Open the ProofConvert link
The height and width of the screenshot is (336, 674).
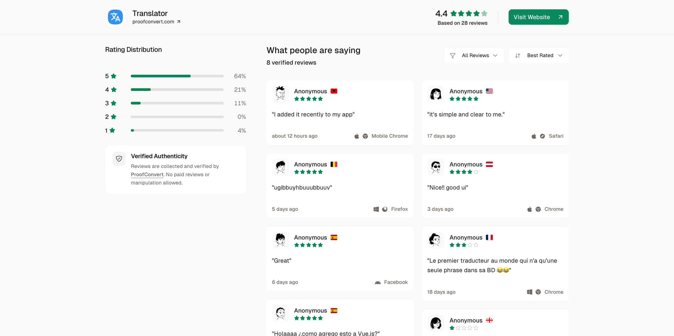(147, 174)
